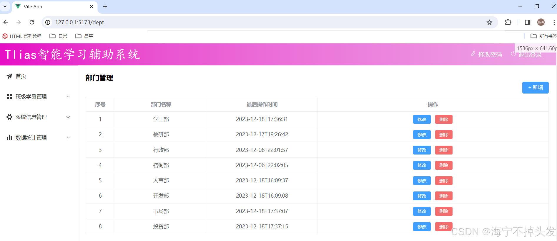Open the 昌平 bookmark folder
557x241 pixels.
click(x=84, y=36)
